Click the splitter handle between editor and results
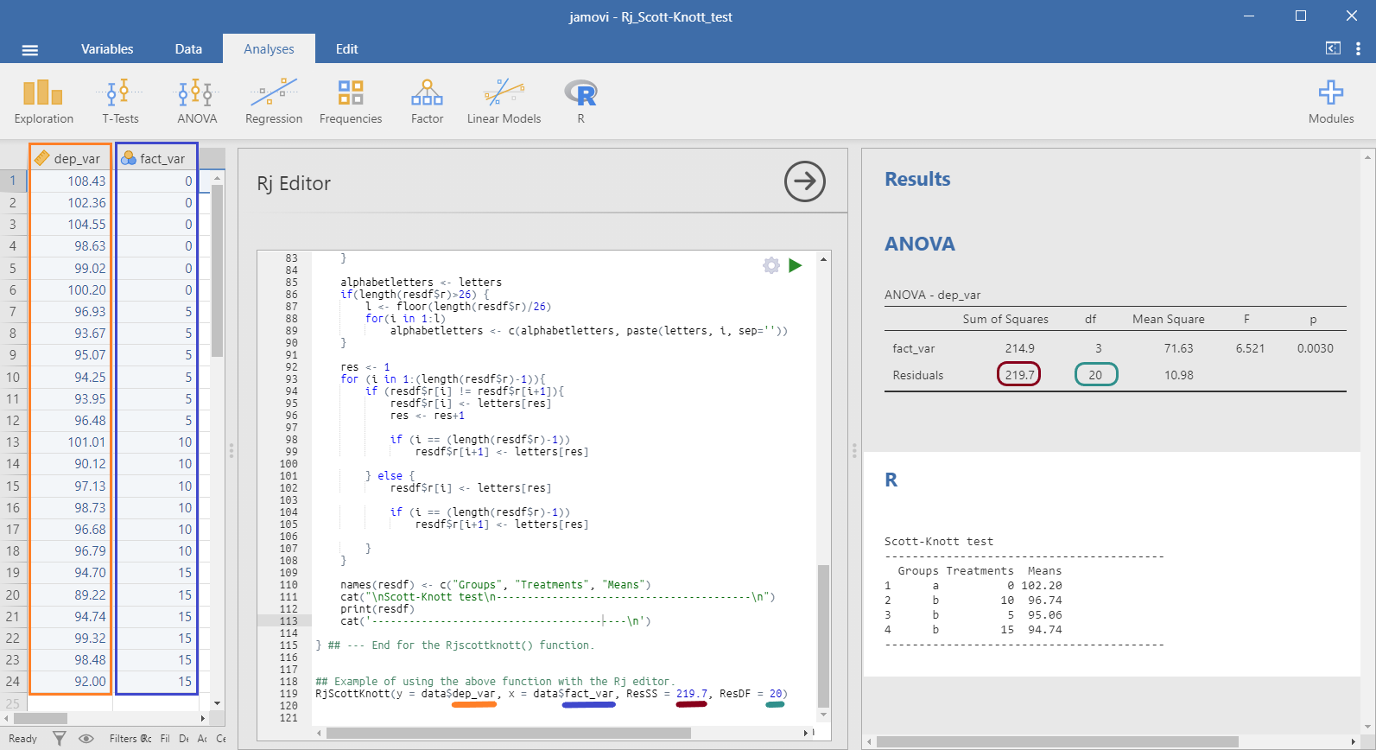The width and height of the screenshot is (1376, 750). coord(854,450)
